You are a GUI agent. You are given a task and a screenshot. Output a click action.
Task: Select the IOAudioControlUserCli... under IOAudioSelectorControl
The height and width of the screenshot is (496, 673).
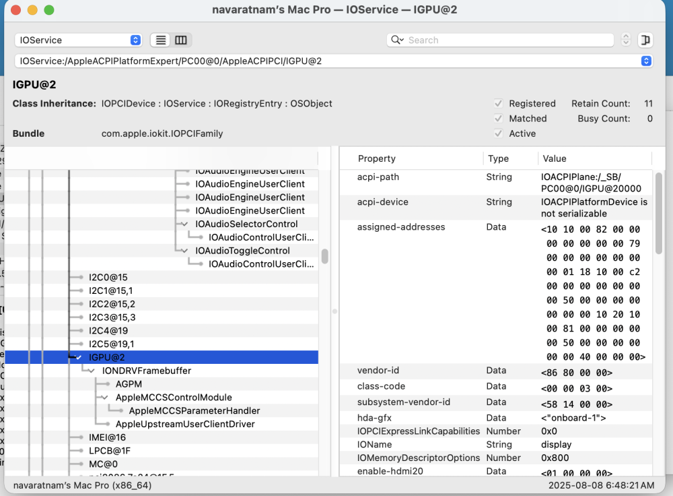pyautogui.click(x=261, y=237)
